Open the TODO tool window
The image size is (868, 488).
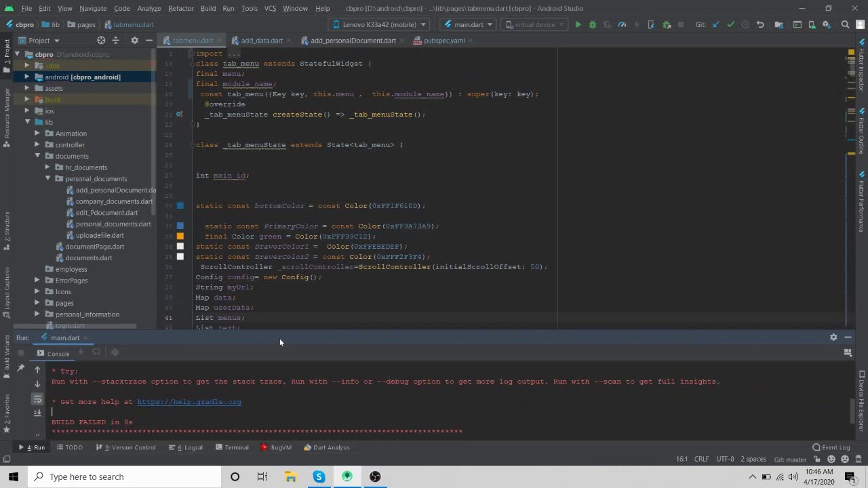point(70,447)
